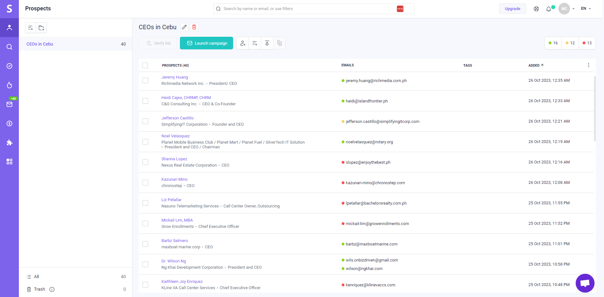Viewport: 604px width, 297px height.
Task: Tick Liz Petallar's checkbox
Action: pos(145,203)
